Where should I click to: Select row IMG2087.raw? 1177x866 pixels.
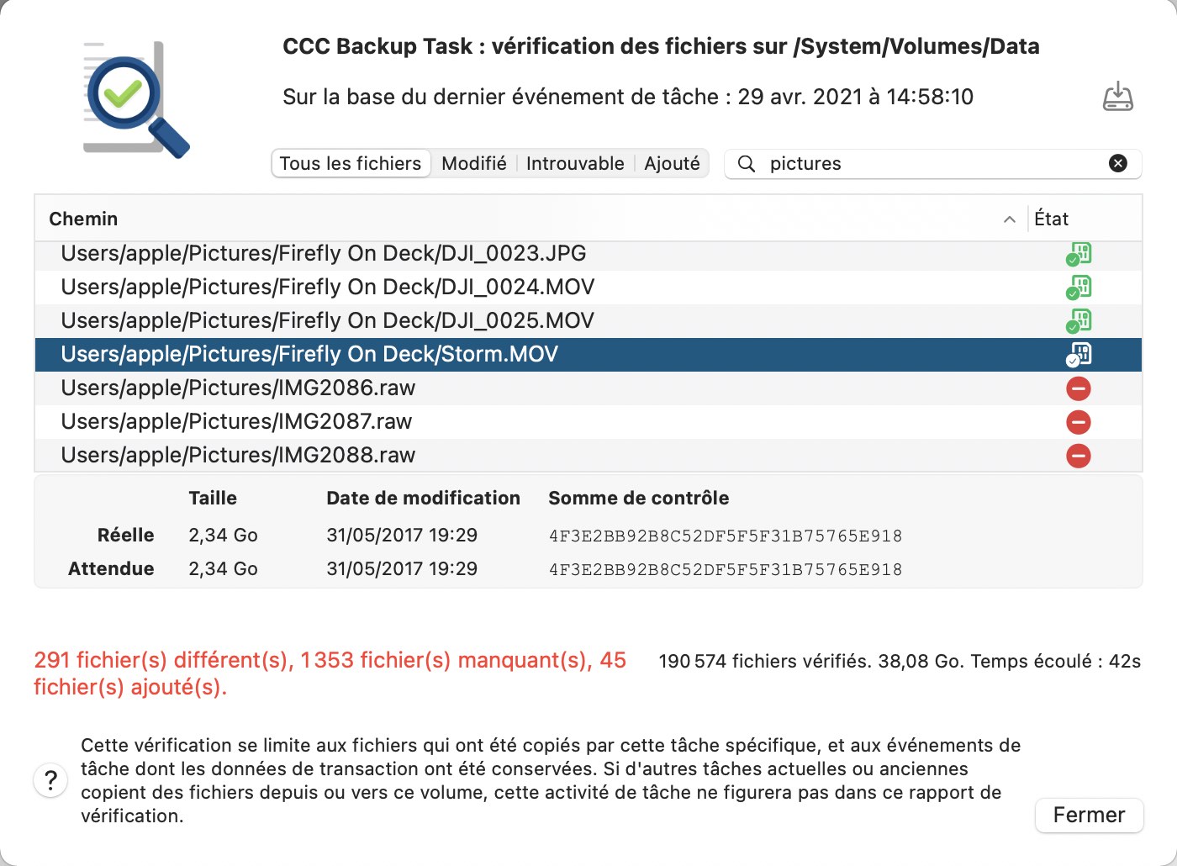(588, 422)
